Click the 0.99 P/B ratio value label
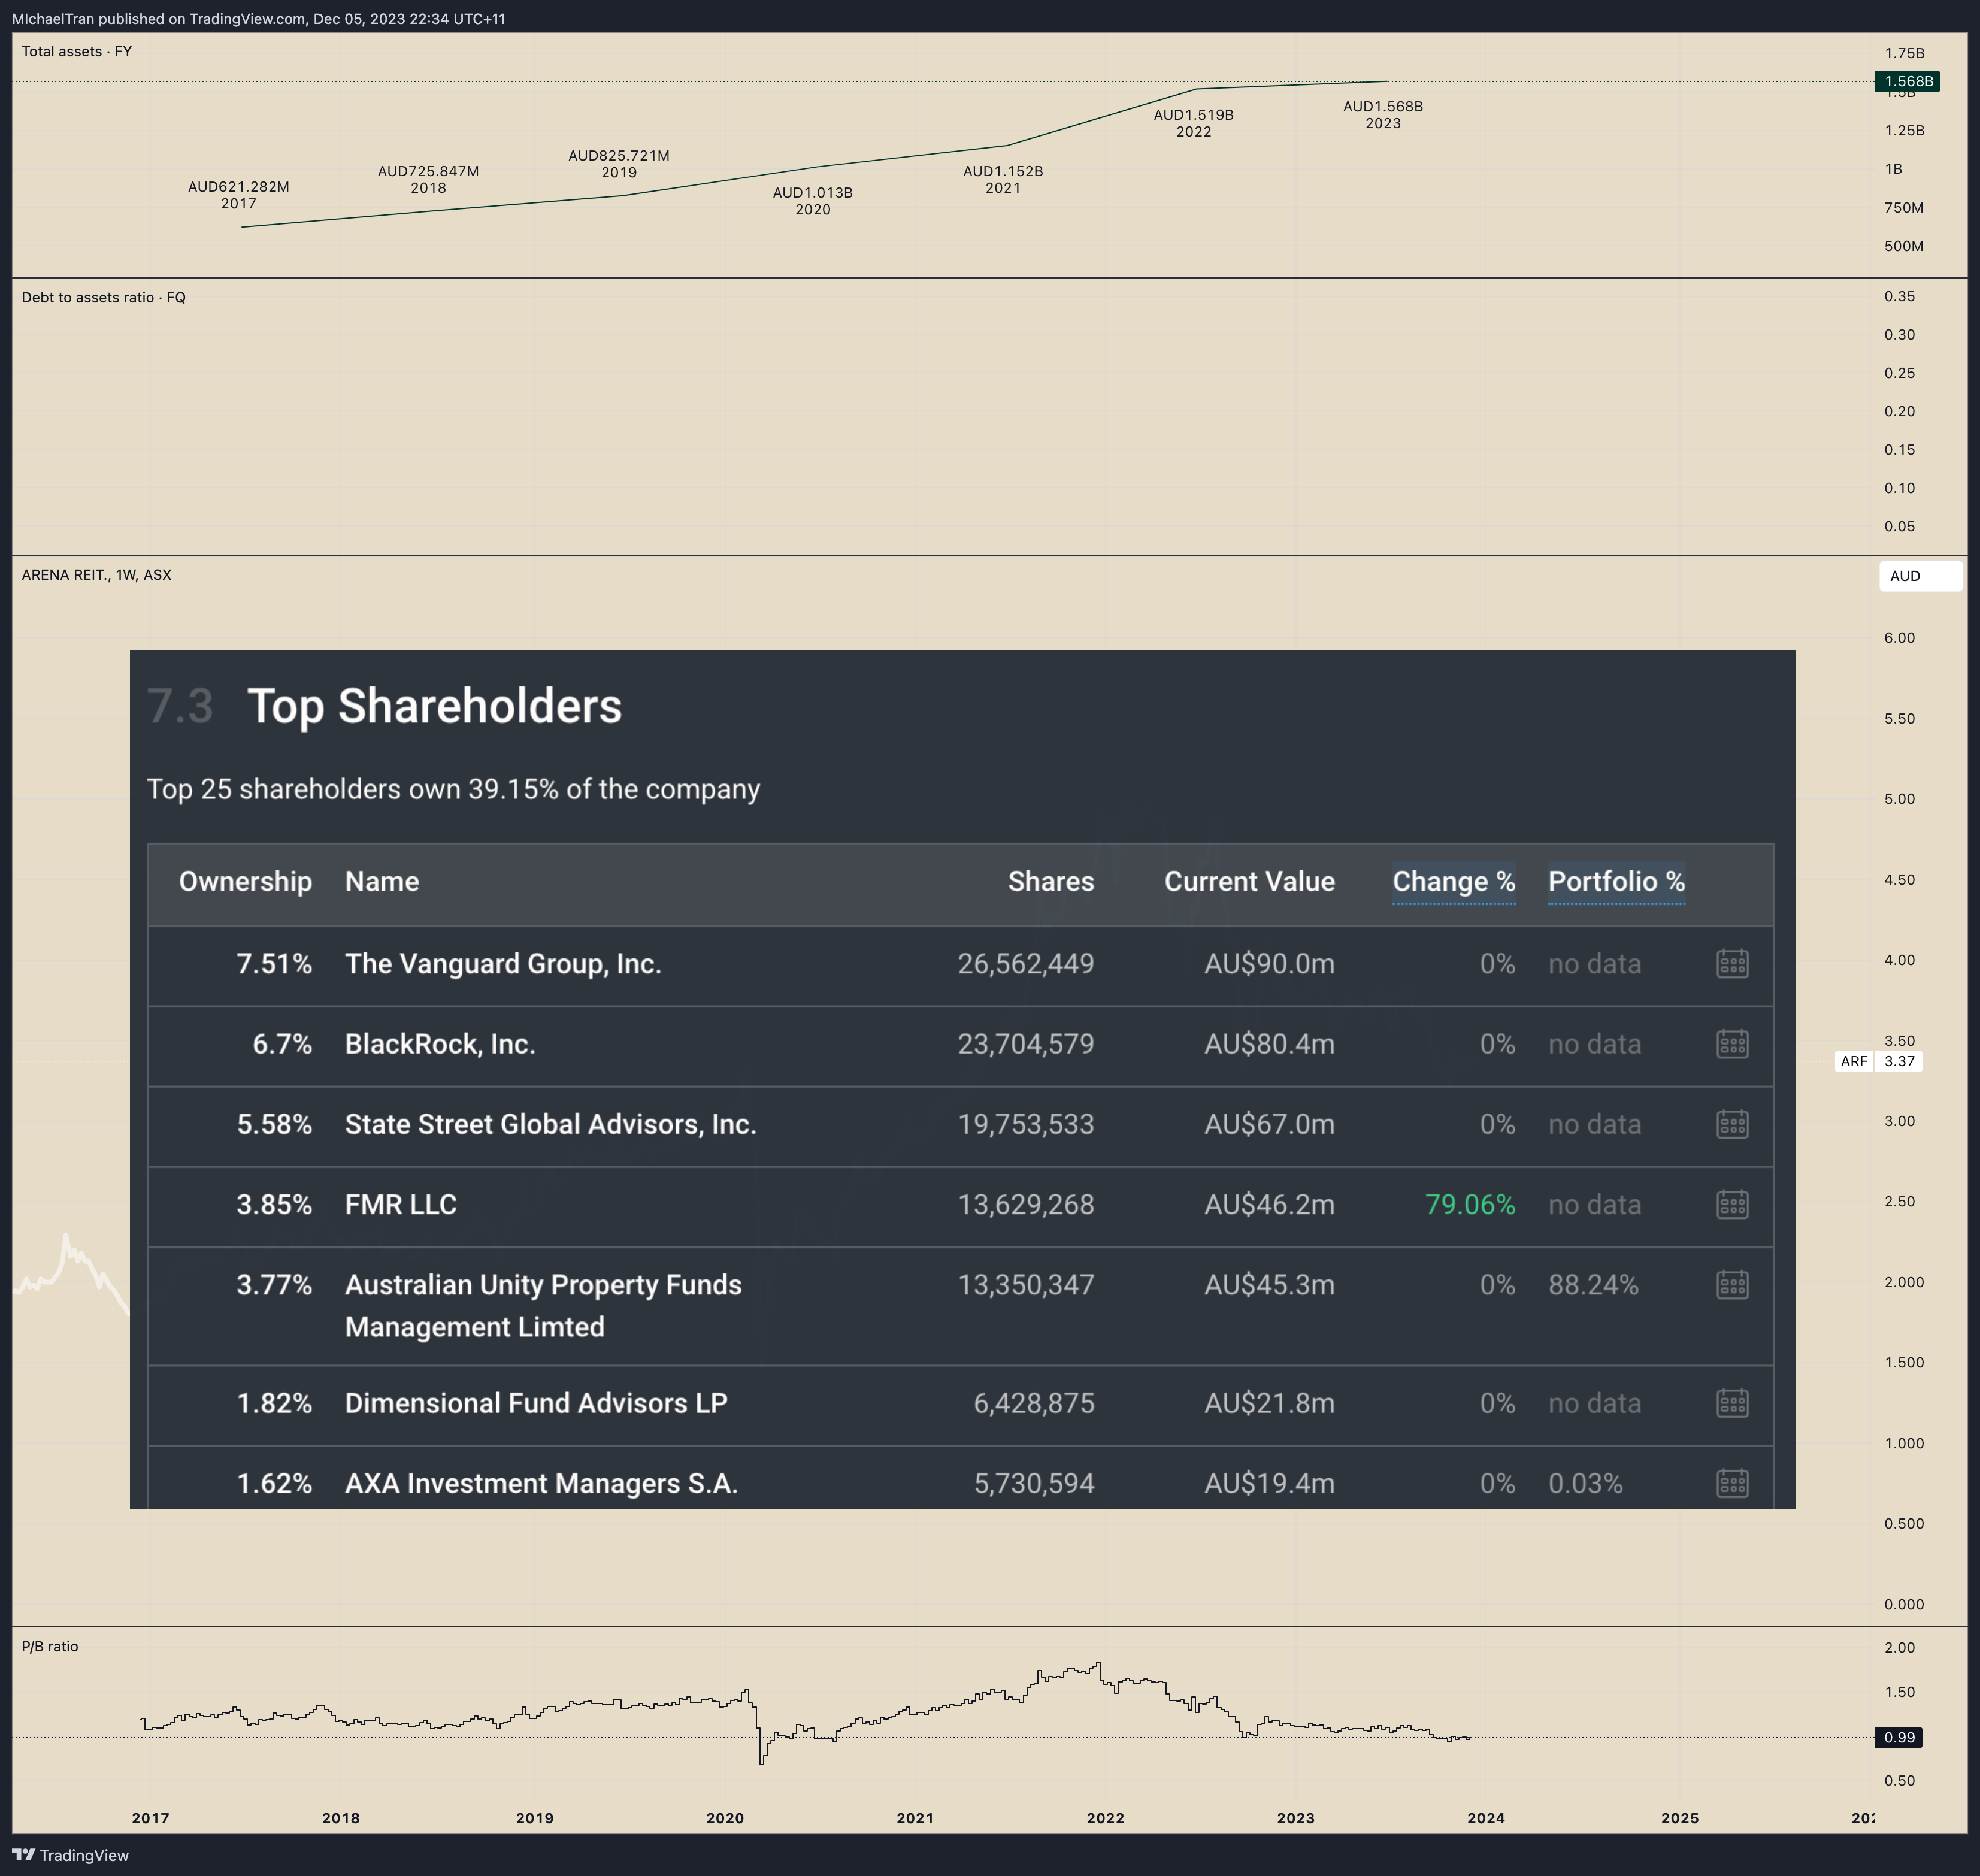 (x=1898, y=1737)
